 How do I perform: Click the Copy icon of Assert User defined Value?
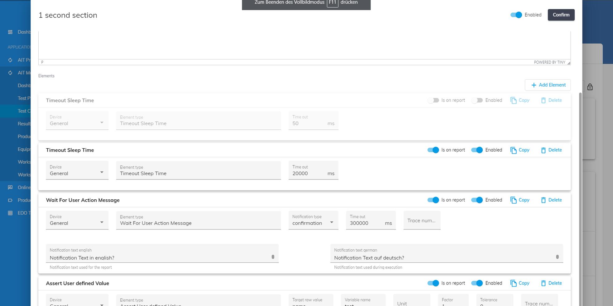point(513,283)
